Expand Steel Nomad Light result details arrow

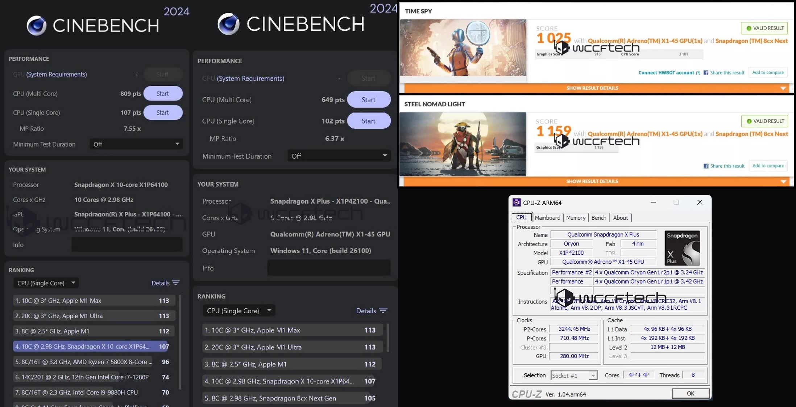pyautogui.click(x=783, y=182)
